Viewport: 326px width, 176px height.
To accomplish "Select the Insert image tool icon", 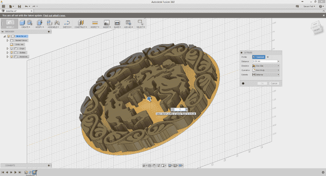I will point(107,22).
